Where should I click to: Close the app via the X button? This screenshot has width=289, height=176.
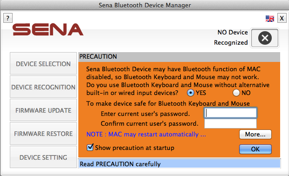click(282, 18)
